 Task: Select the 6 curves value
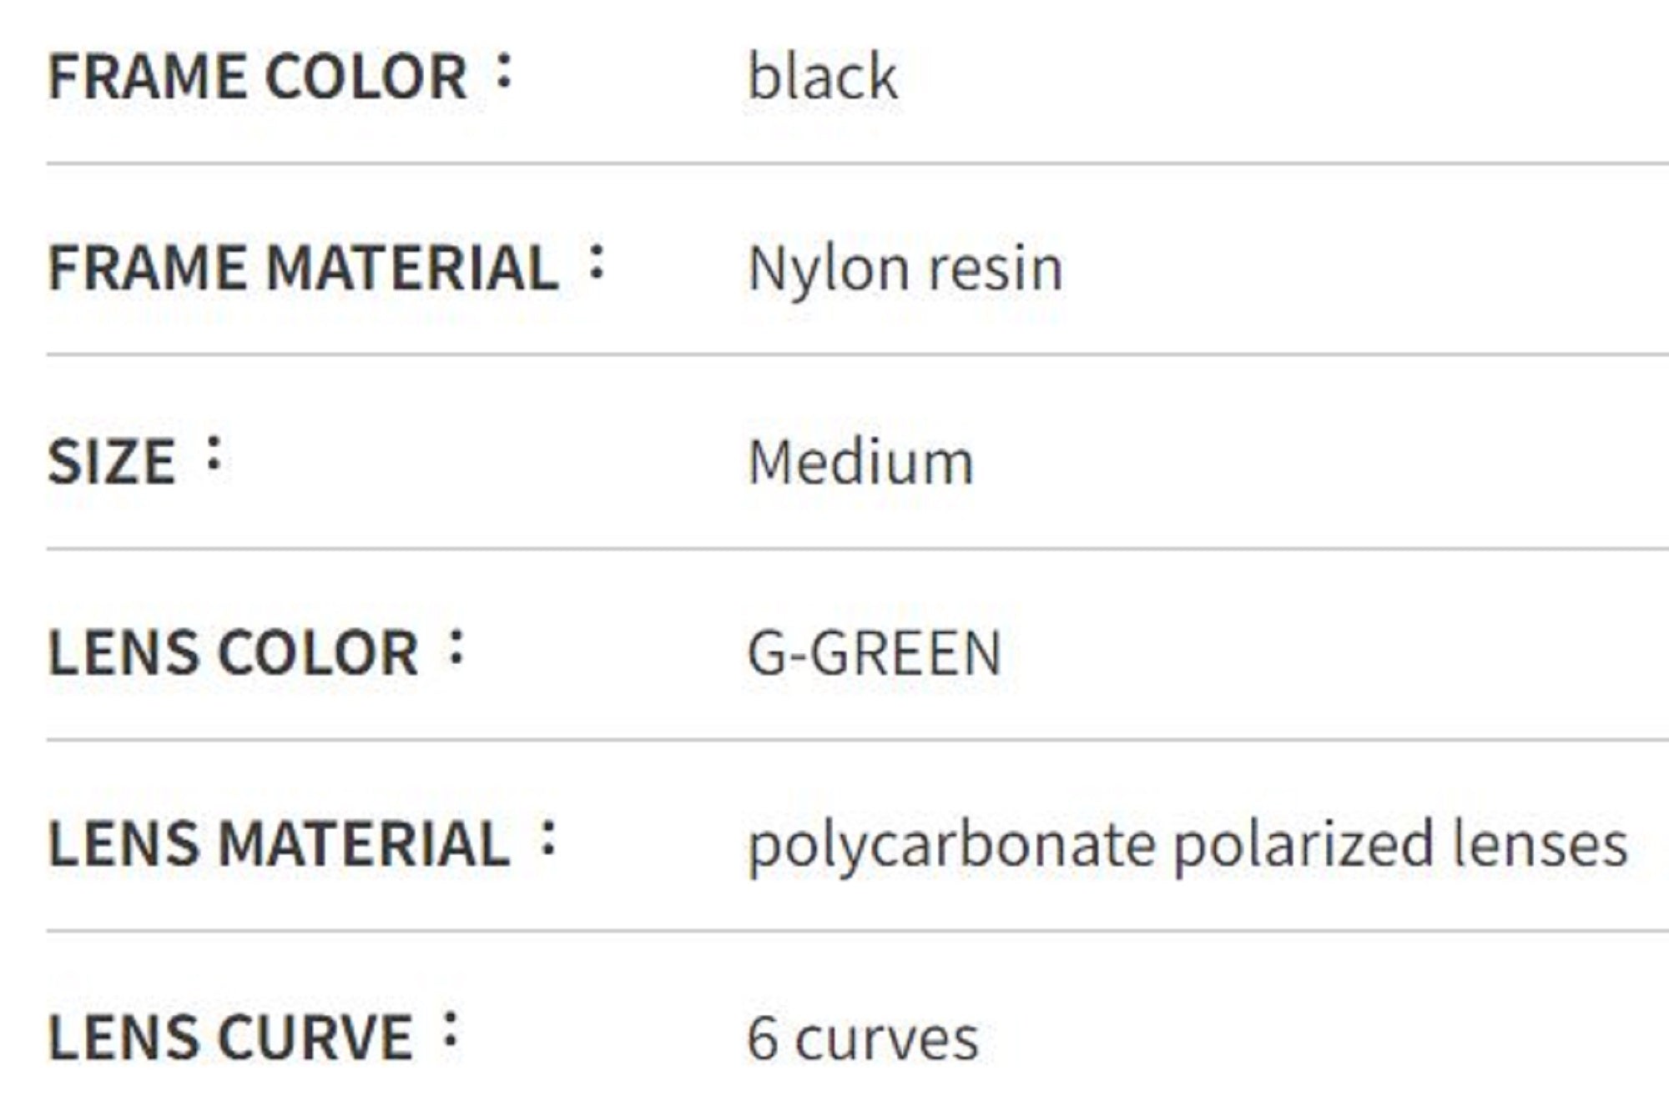[862, 1038]
